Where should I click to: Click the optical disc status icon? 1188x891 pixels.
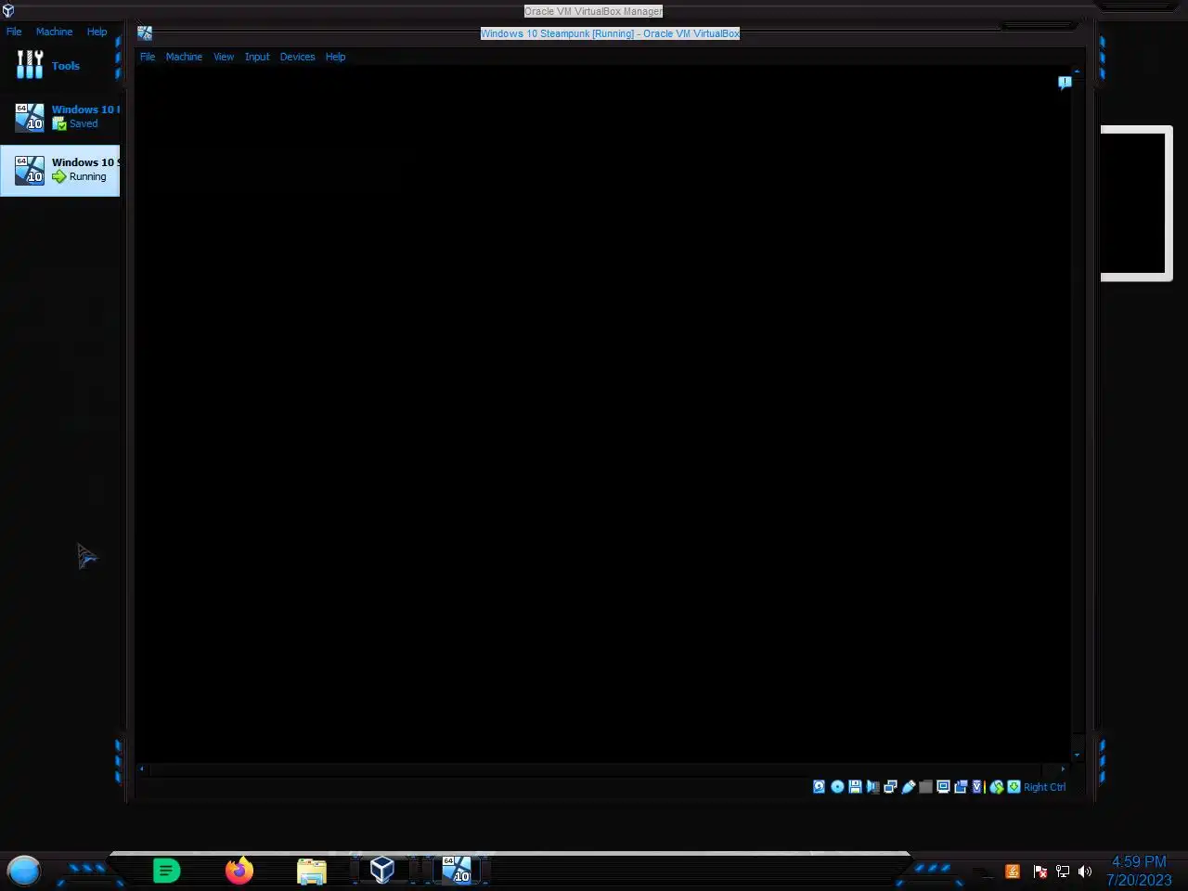pyautogui.click(x=837, y=787)
